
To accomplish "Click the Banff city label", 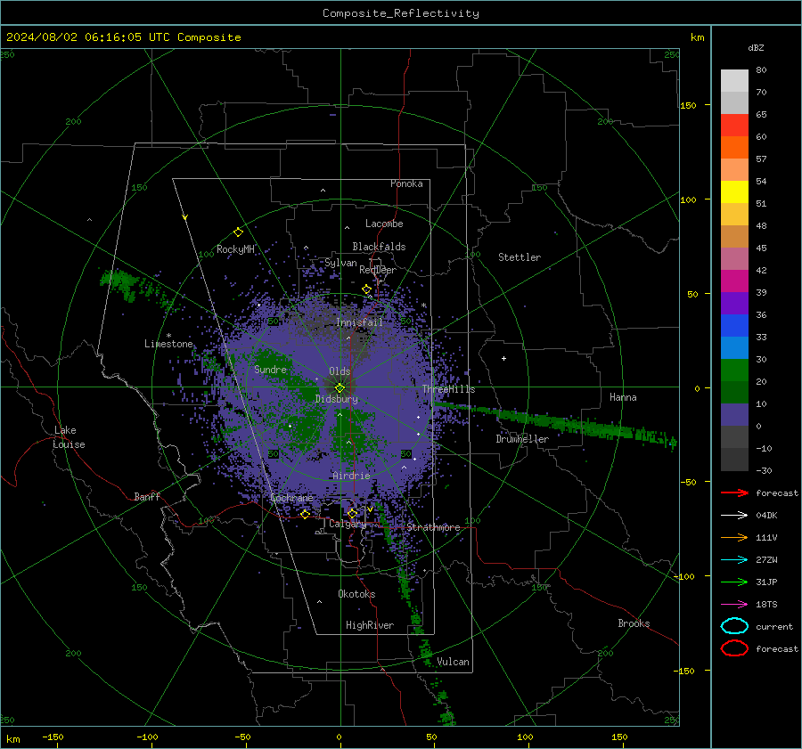I will (147, 496).
